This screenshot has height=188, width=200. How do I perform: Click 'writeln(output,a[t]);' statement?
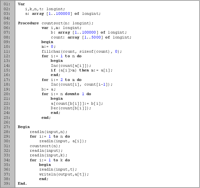pos(64,174)
